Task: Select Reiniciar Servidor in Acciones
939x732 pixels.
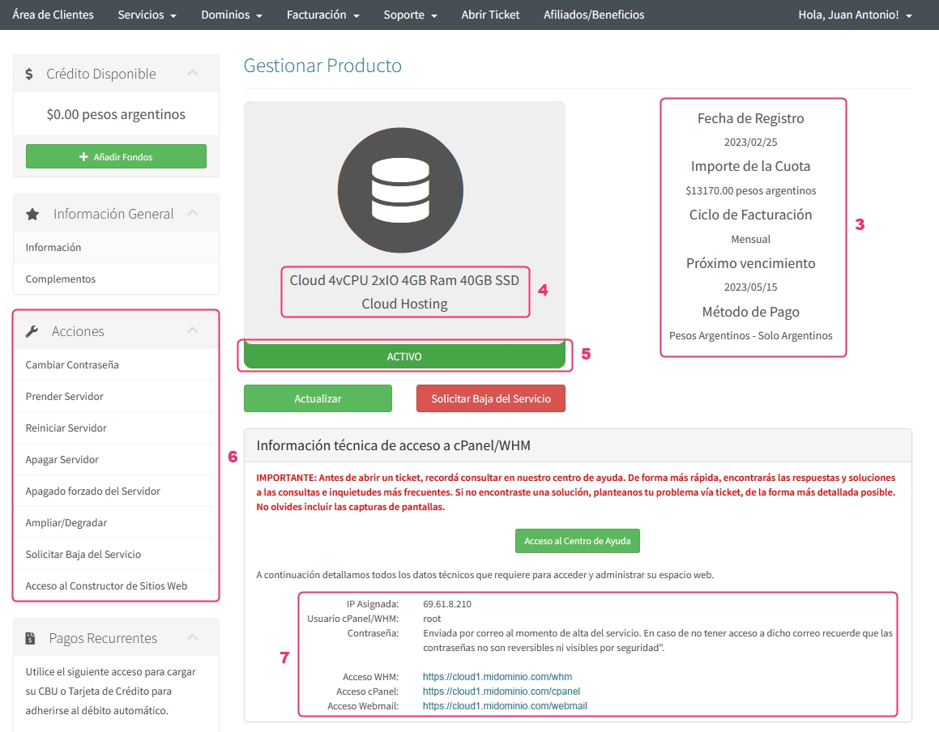Action: pos(66,428)
